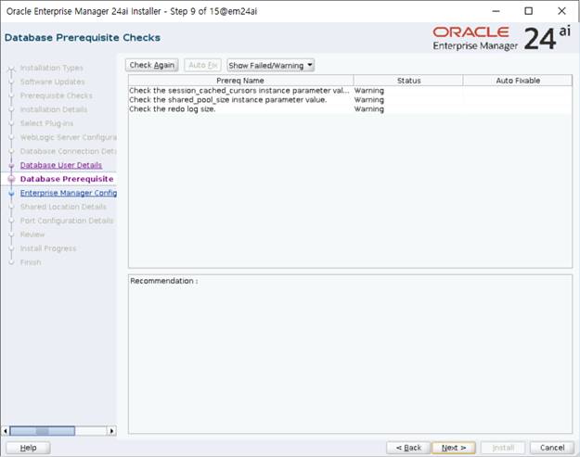Select the Database Prerequisite step
Screen dimensions: 580x457
(x=67, y=179)
